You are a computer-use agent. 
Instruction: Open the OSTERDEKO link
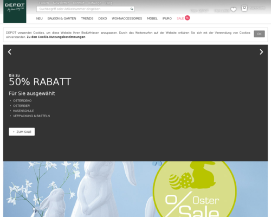tap(22, 101)
